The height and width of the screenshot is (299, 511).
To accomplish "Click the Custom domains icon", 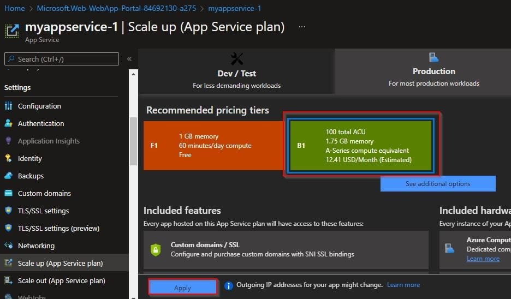I will click(x=8, y=194).
